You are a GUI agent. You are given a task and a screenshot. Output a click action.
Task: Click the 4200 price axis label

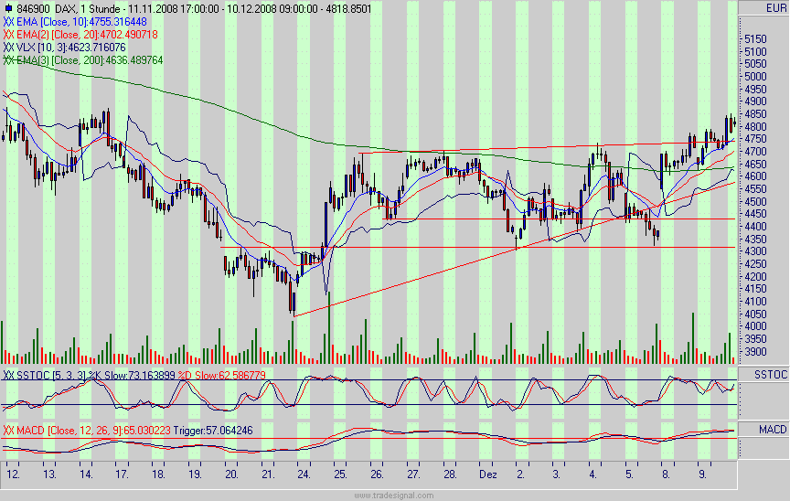coord(754,276)
